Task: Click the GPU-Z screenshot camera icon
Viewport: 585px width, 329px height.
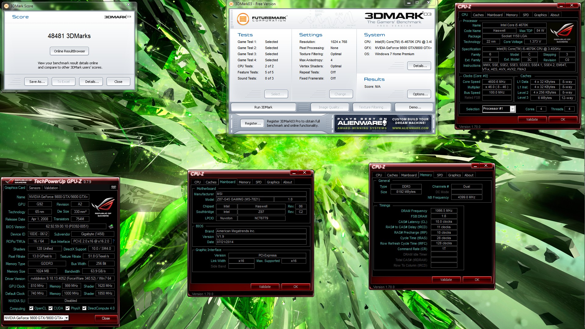Action: pos(114,187)
